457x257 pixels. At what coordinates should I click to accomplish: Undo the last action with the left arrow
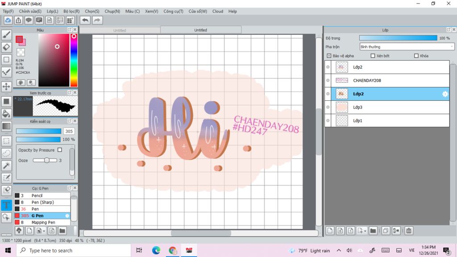point(85,20)
